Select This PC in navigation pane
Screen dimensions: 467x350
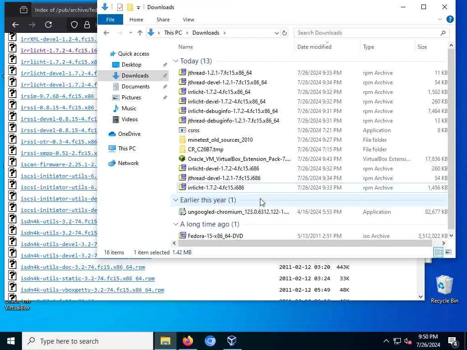point(127,149)
